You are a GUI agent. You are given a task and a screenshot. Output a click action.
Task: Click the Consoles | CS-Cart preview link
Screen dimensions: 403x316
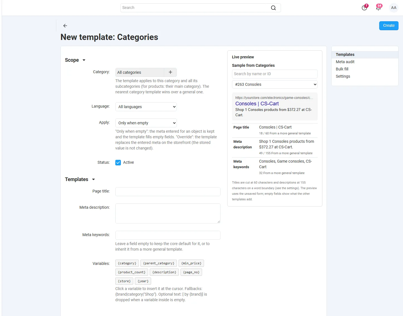(x=257, y=104)
